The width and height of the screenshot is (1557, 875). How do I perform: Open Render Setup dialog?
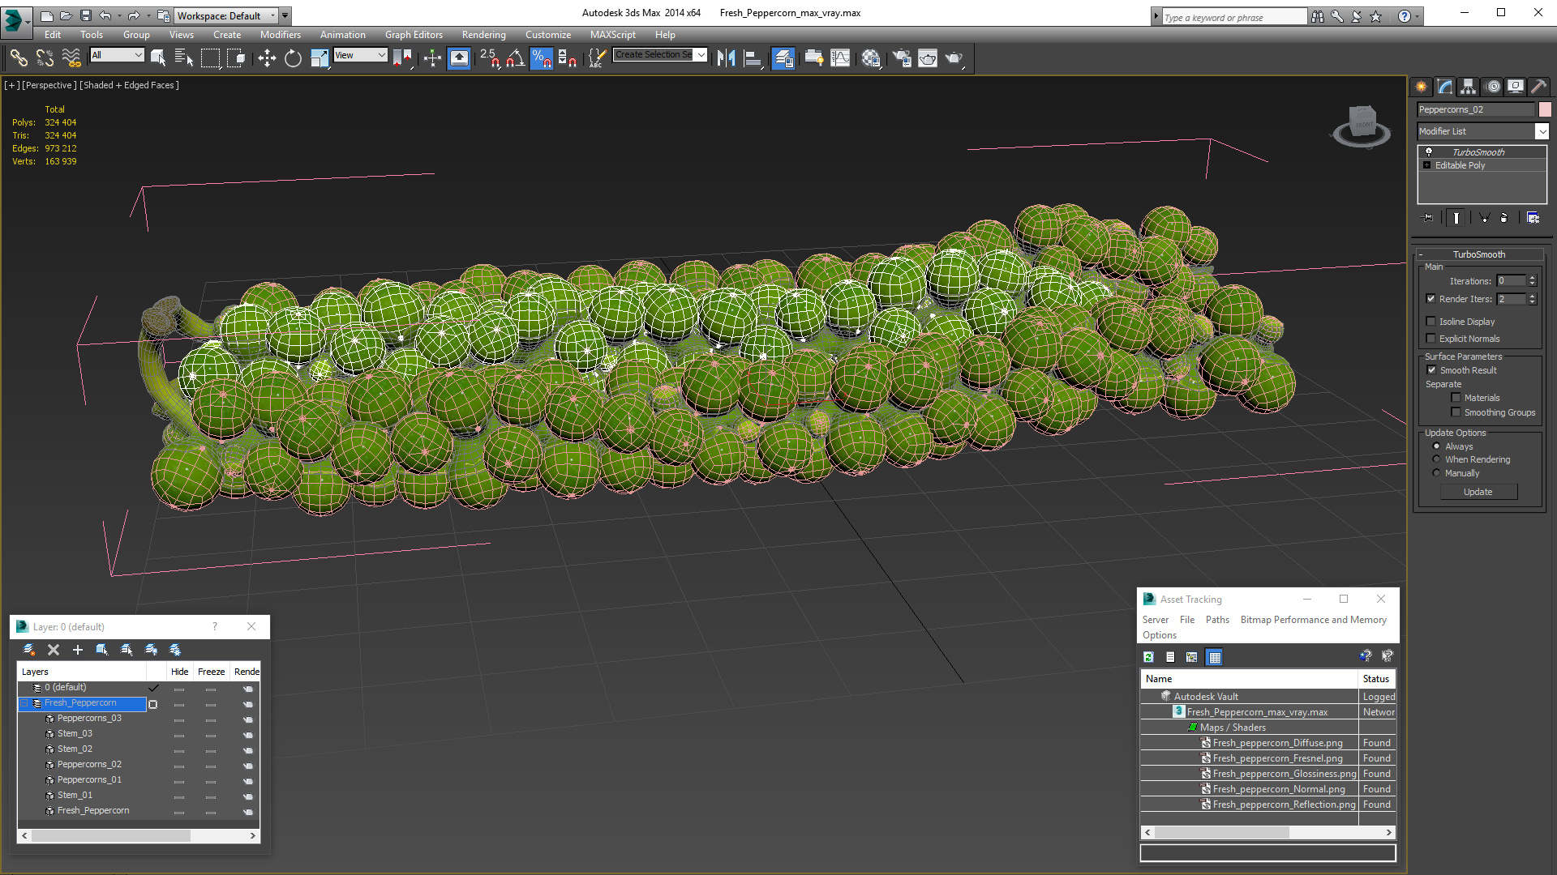(x=902, y=58)
